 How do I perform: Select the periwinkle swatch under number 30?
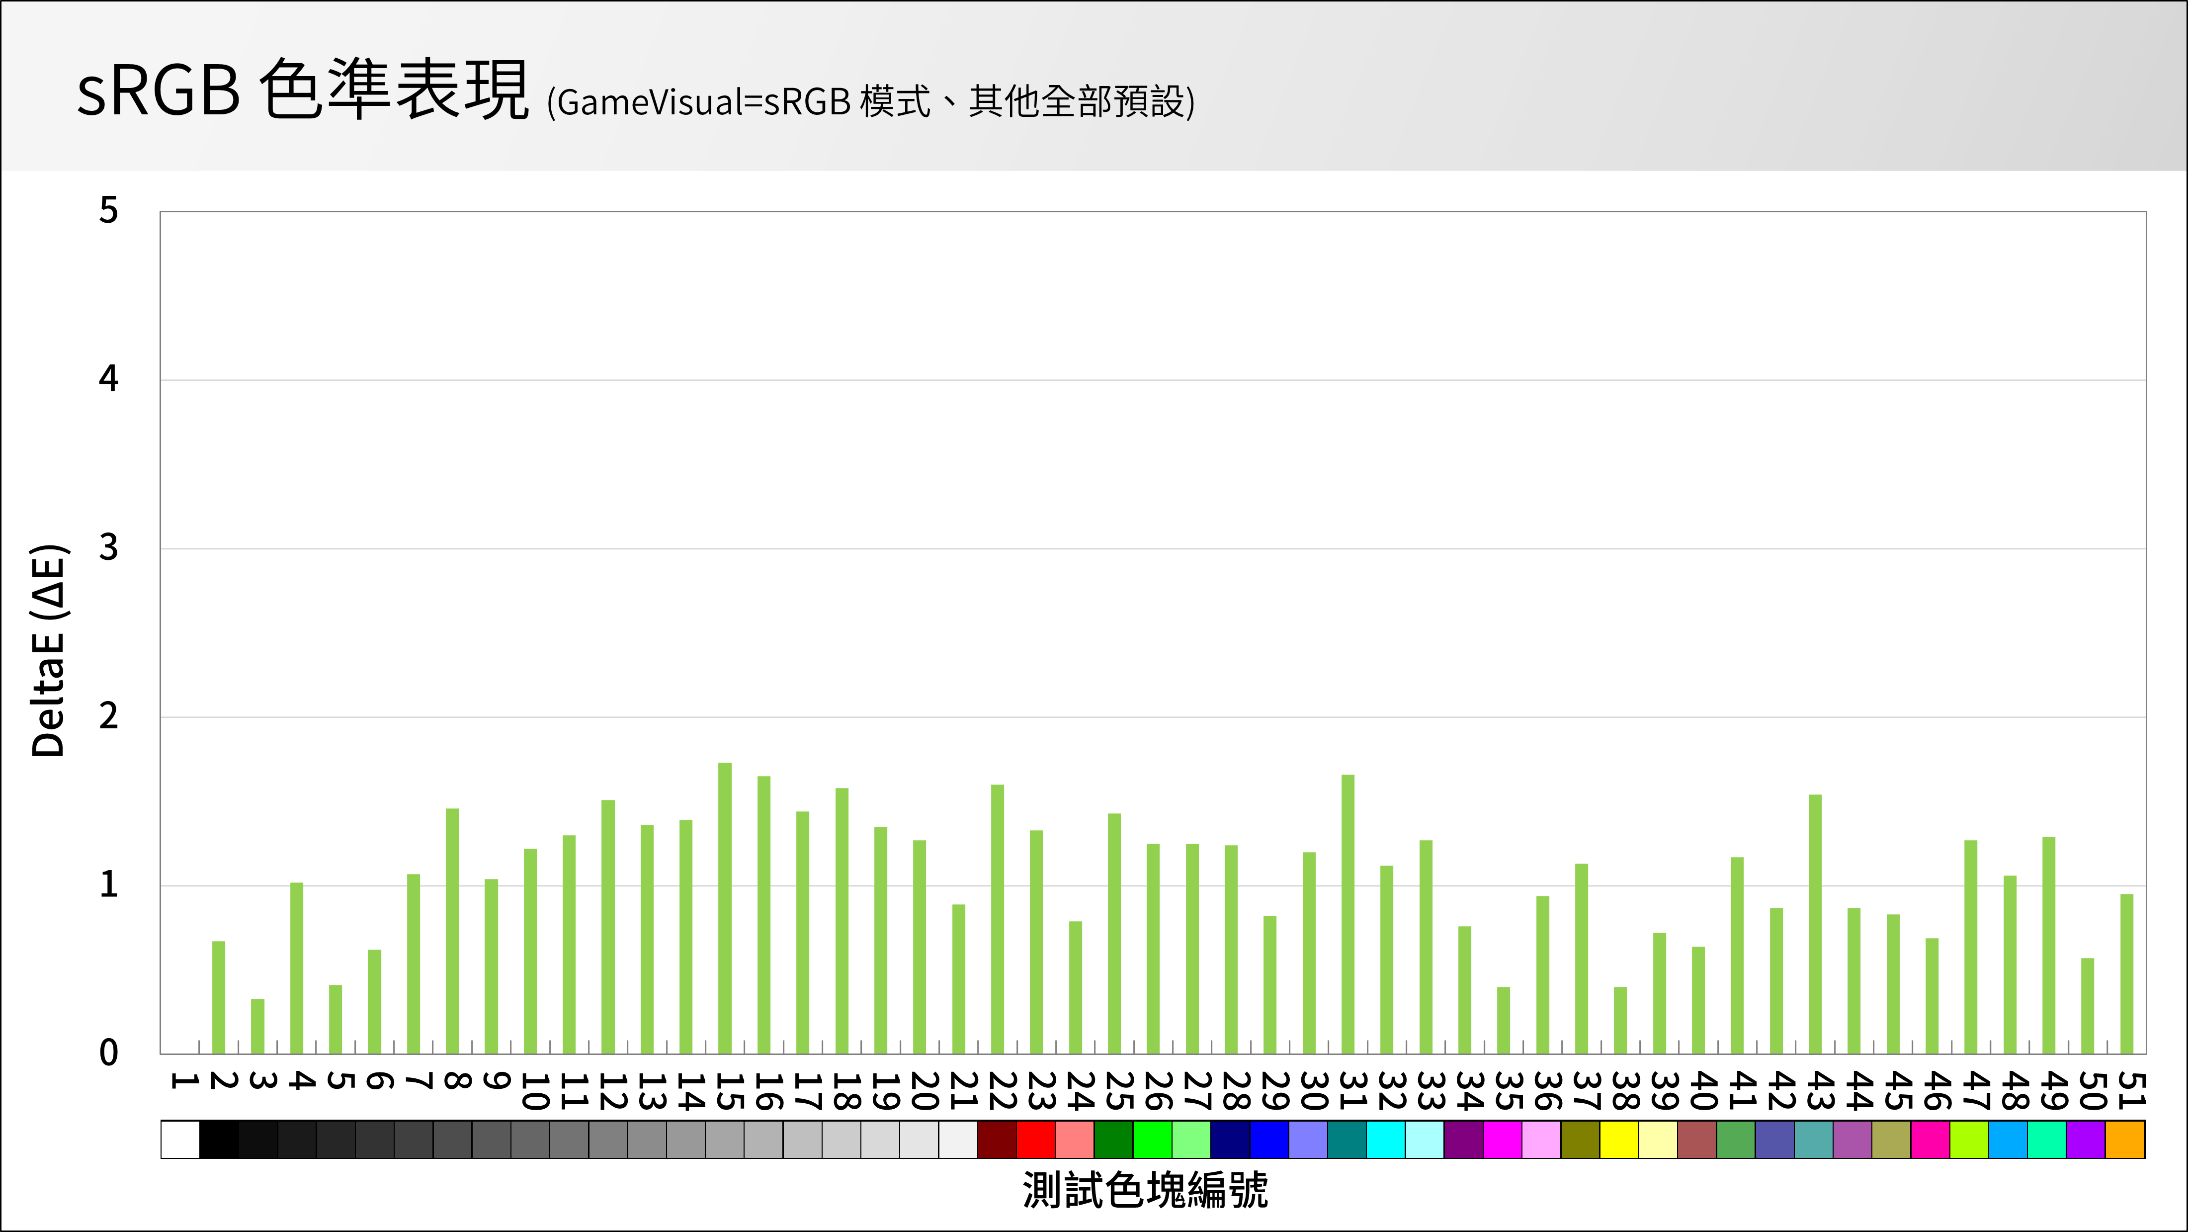[x=1308, y=1140]
